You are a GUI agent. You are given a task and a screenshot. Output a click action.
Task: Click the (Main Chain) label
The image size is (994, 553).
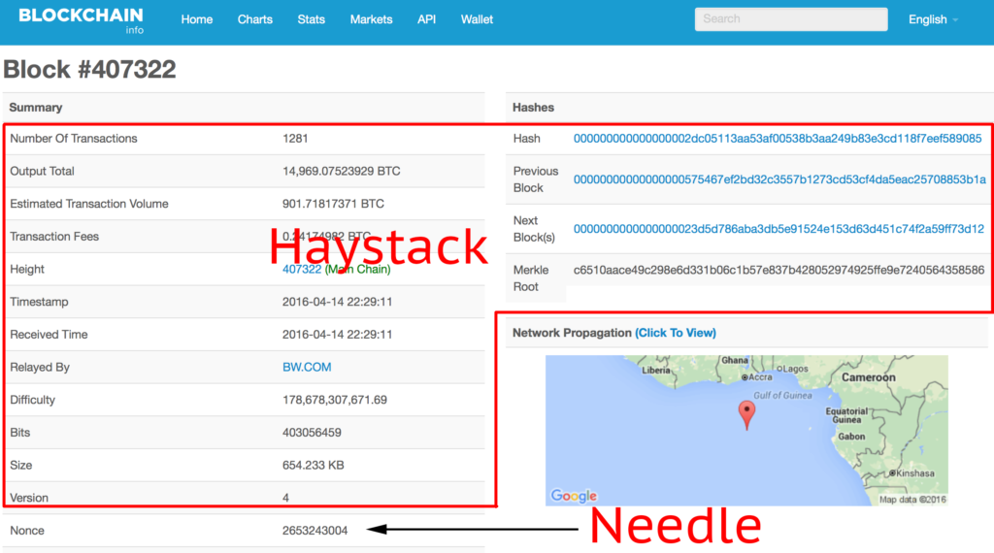coord(357,269)
